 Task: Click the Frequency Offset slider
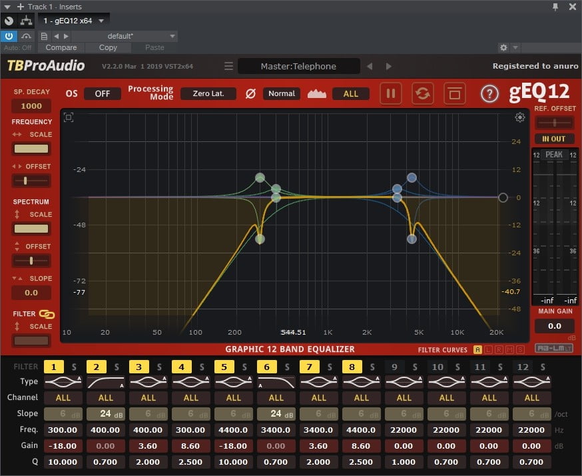click(x=31, y=181)
